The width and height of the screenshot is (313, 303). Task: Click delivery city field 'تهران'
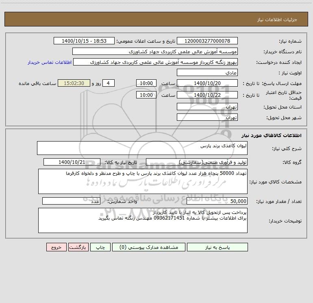point(207,117)
